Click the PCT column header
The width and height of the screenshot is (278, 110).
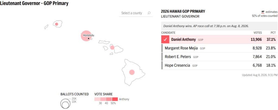[x=273, y=33]
